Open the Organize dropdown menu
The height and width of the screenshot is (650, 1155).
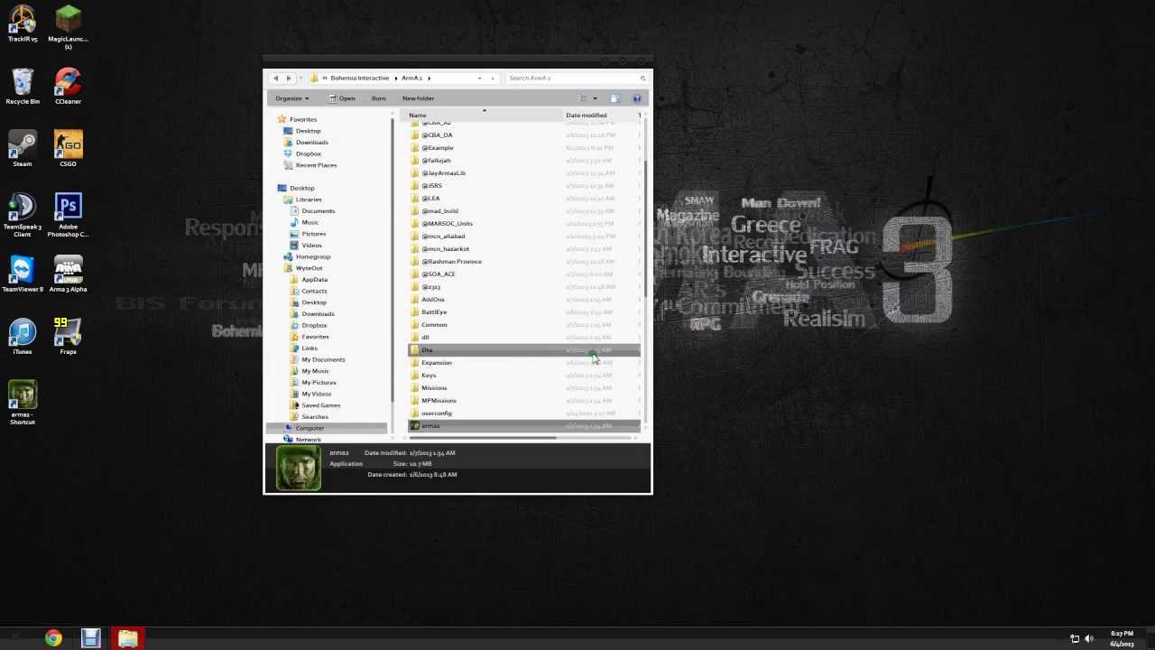coord(291,98)
